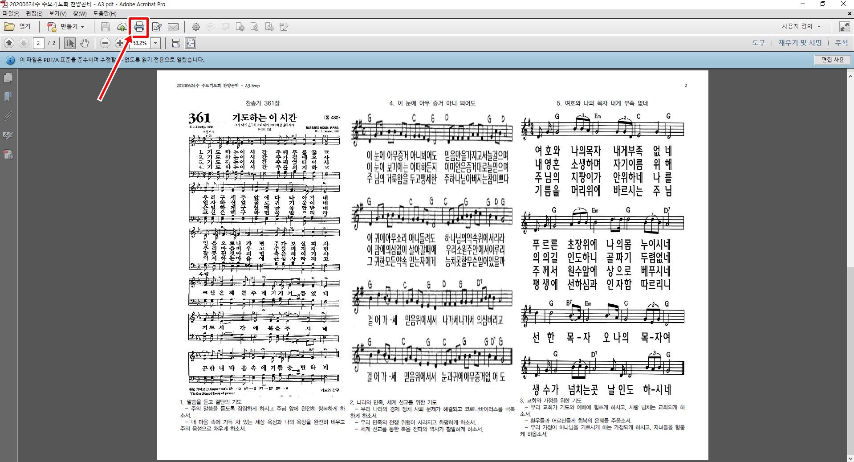Open the attachments paperclip panel

(x=8, y=116)
